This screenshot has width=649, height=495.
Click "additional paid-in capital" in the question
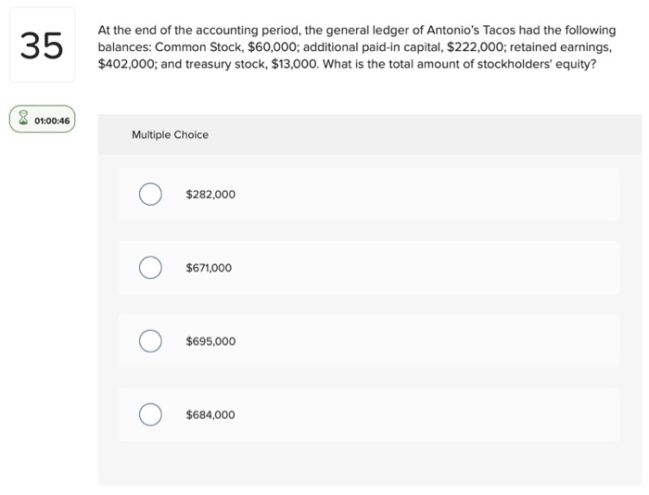point(365,47)
